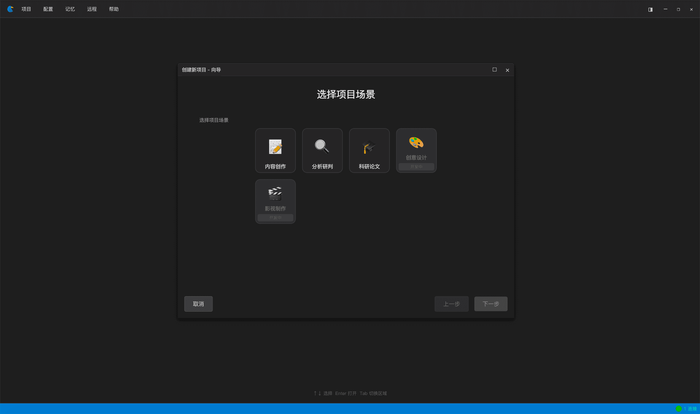Open the 记忆 menu
The height and width of the screenshot is (414, 700).
click(70, 9)
